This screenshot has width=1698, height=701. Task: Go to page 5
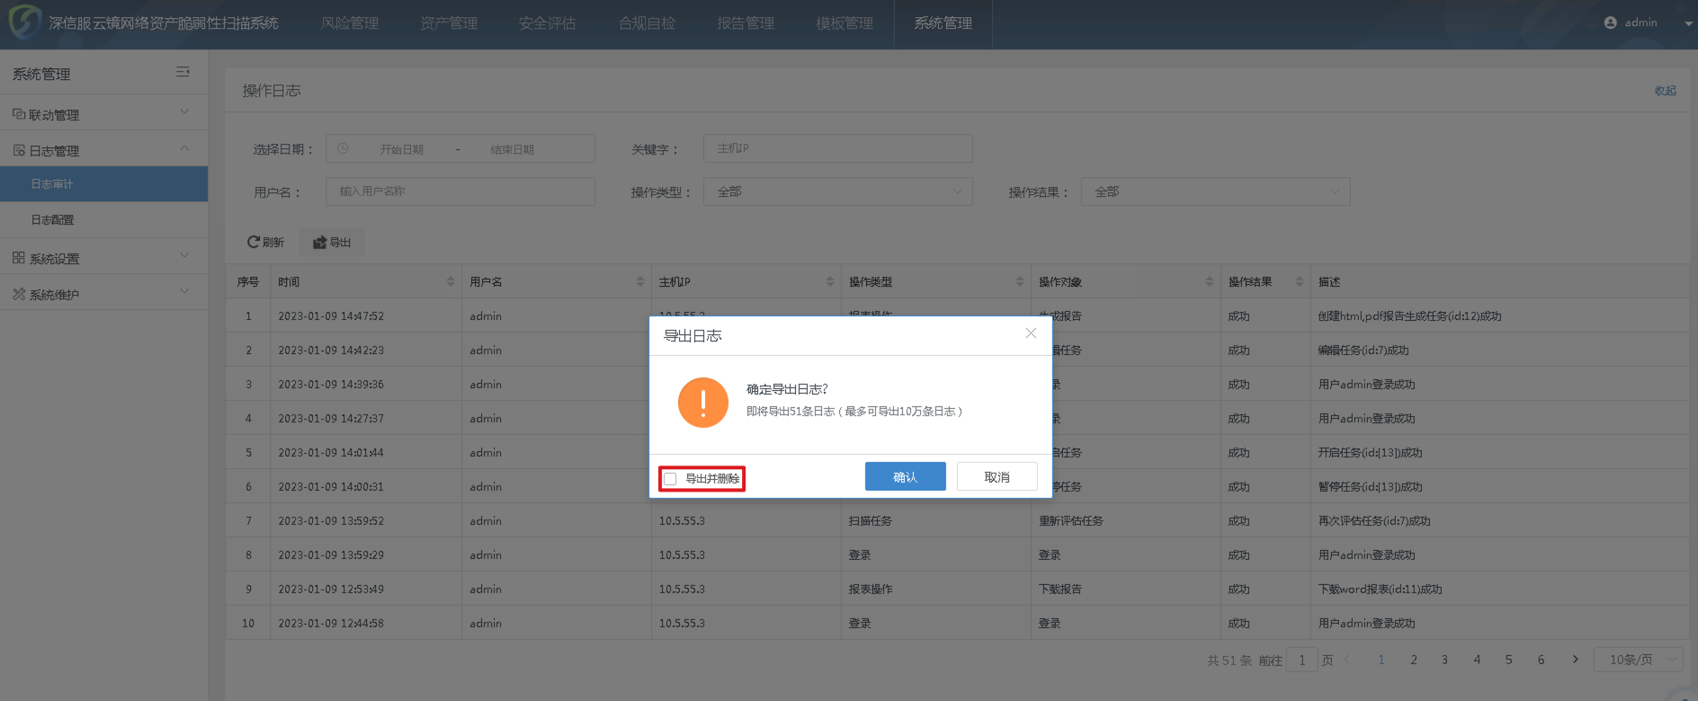pyautogui.click(x=1508, y=660)
